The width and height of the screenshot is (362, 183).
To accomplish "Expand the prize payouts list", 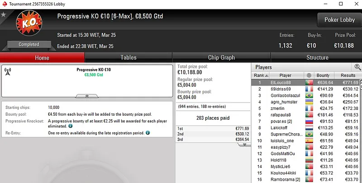I will click(244, 145).
